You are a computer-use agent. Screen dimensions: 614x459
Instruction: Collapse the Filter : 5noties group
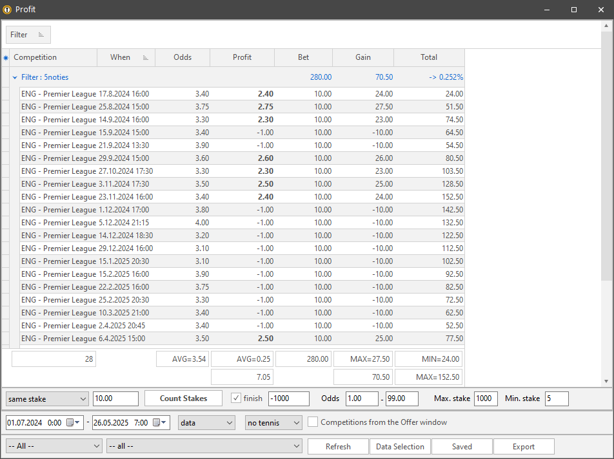[x=15, y=77]
